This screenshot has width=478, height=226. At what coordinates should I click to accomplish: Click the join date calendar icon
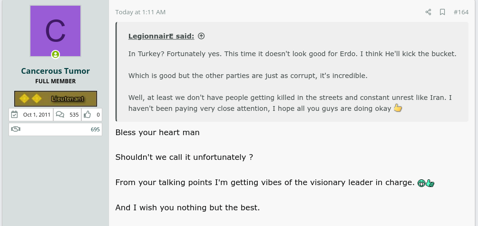pyautogui.click(x=14, y=115)
